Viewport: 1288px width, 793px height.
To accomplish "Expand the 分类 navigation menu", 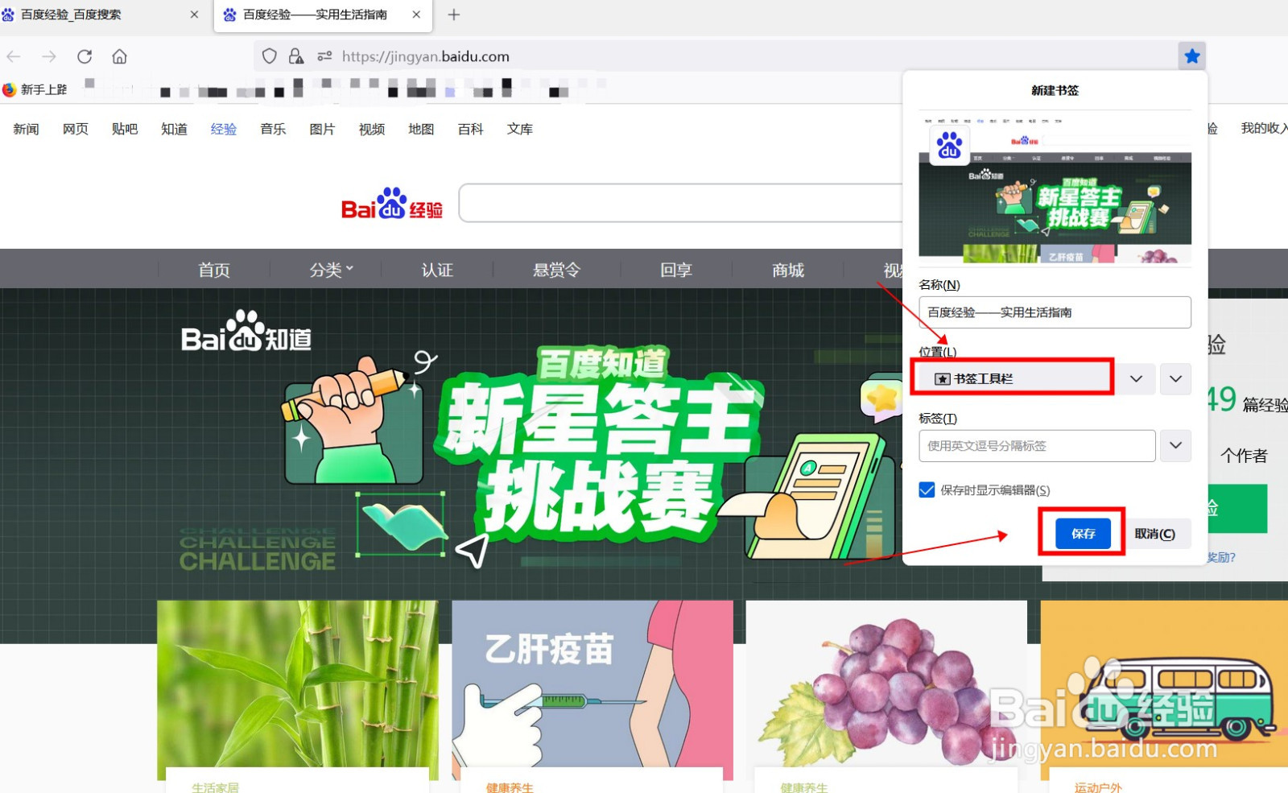I will 332,270.
